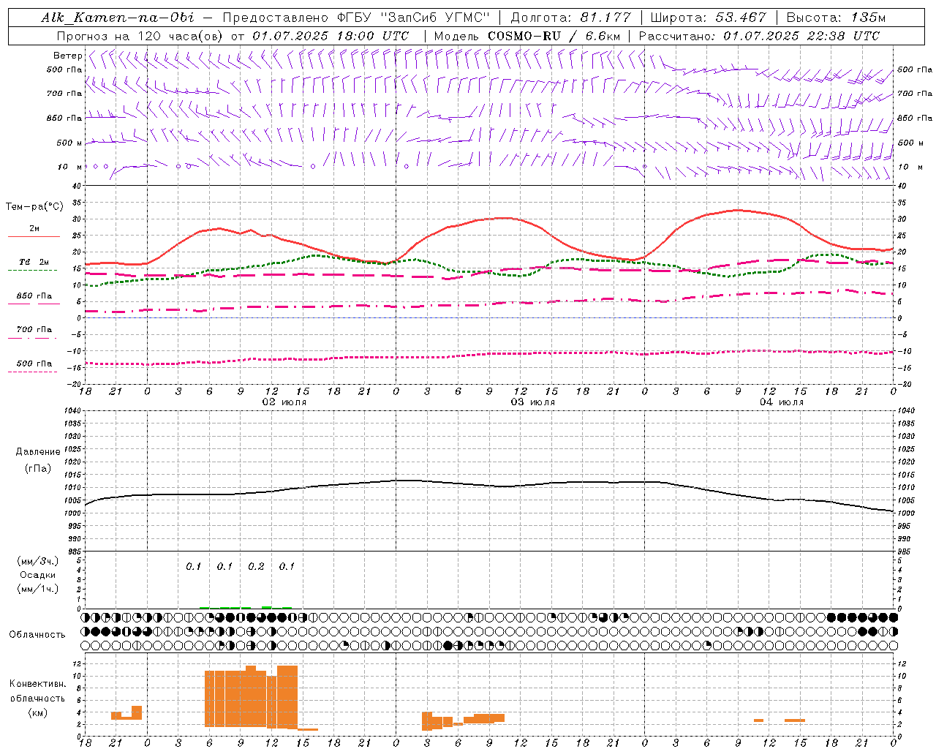
Task: Click the Давление panel label
Action: point(38,452)
